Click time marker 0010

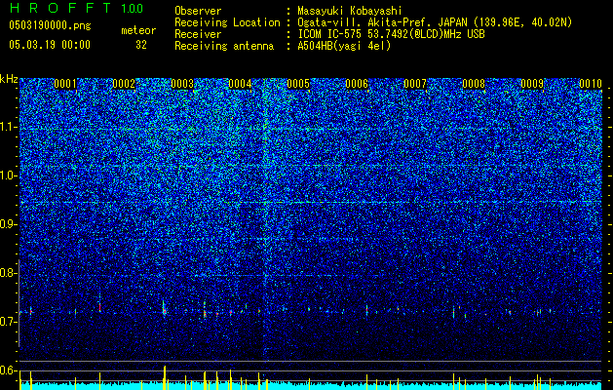pos(591,84)
